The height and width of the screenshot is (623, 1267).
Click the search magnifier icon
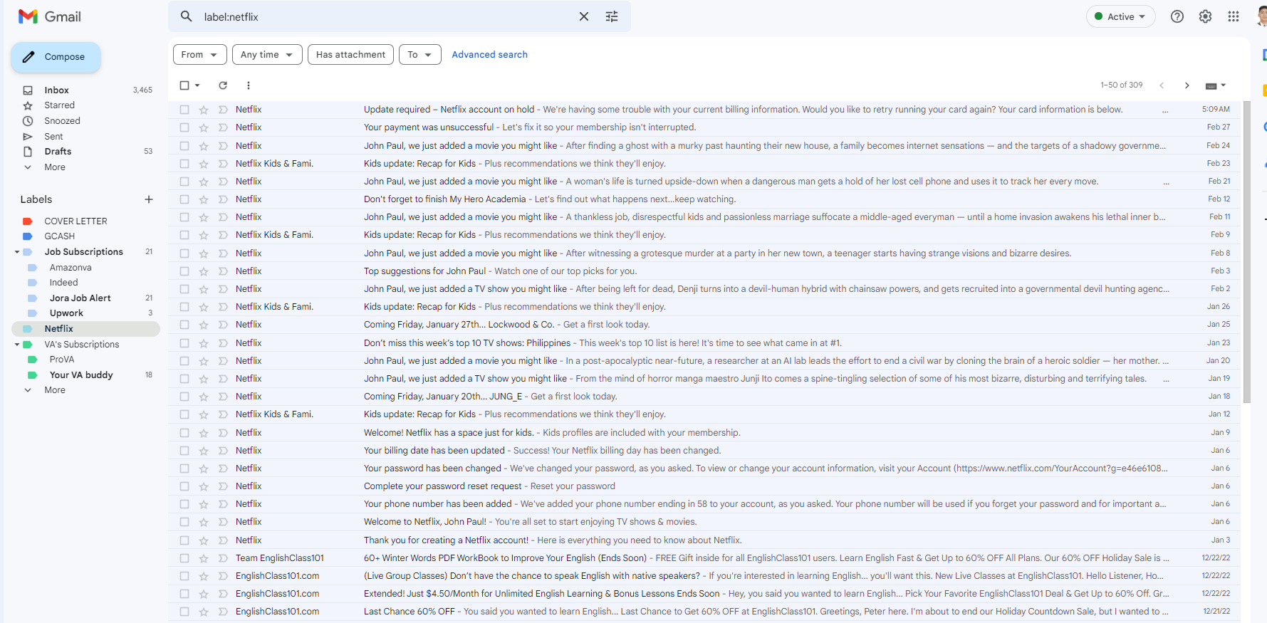coord(187,16)
